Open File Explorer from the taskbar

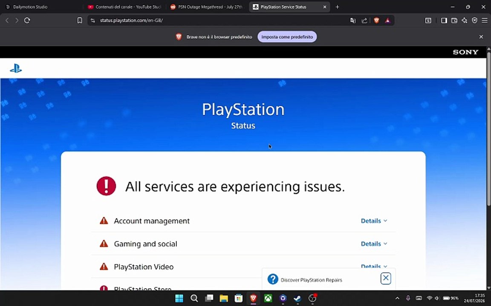pyautogui.click(x=224, y=298)
